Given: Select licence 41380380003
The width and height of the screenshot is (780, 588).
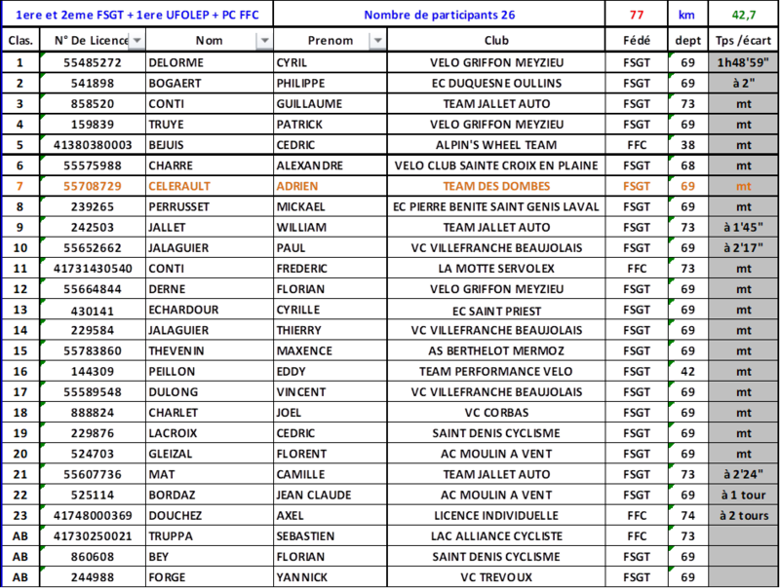Looking at the screenshot, I should [x=93, y=145].
